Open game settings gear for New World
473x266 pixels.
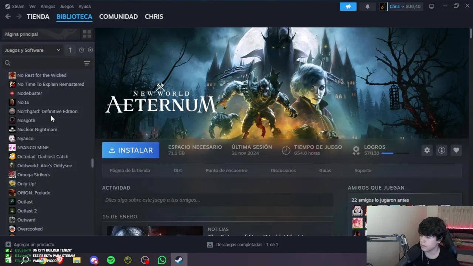[427, 150]
